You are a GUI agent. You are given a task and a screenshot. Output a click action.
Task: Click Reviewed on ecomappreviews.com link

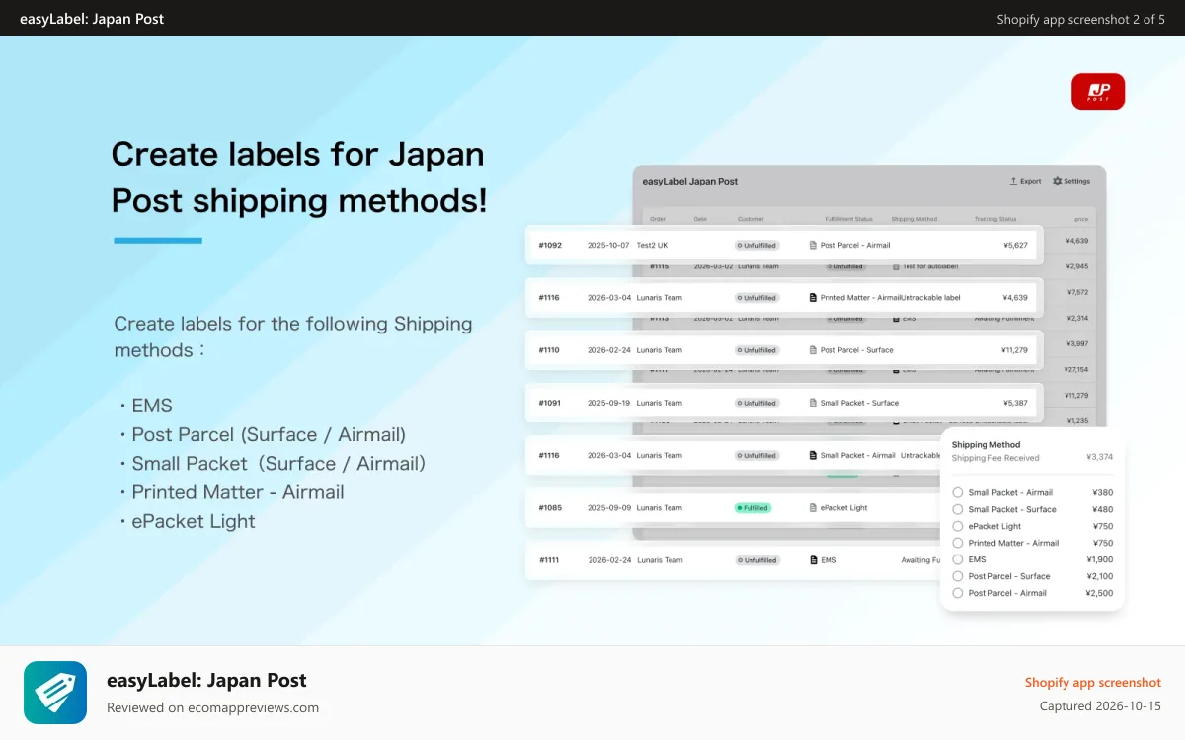(212, 707)
